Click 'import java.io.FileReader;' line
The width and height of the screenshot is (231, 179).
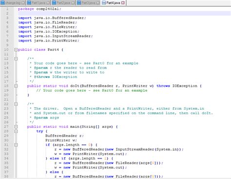47,22
